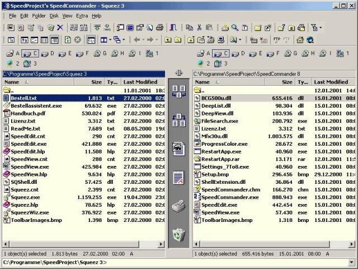The image size is (358, 269).
Task: Open the File menu
Action: point(12,16)
